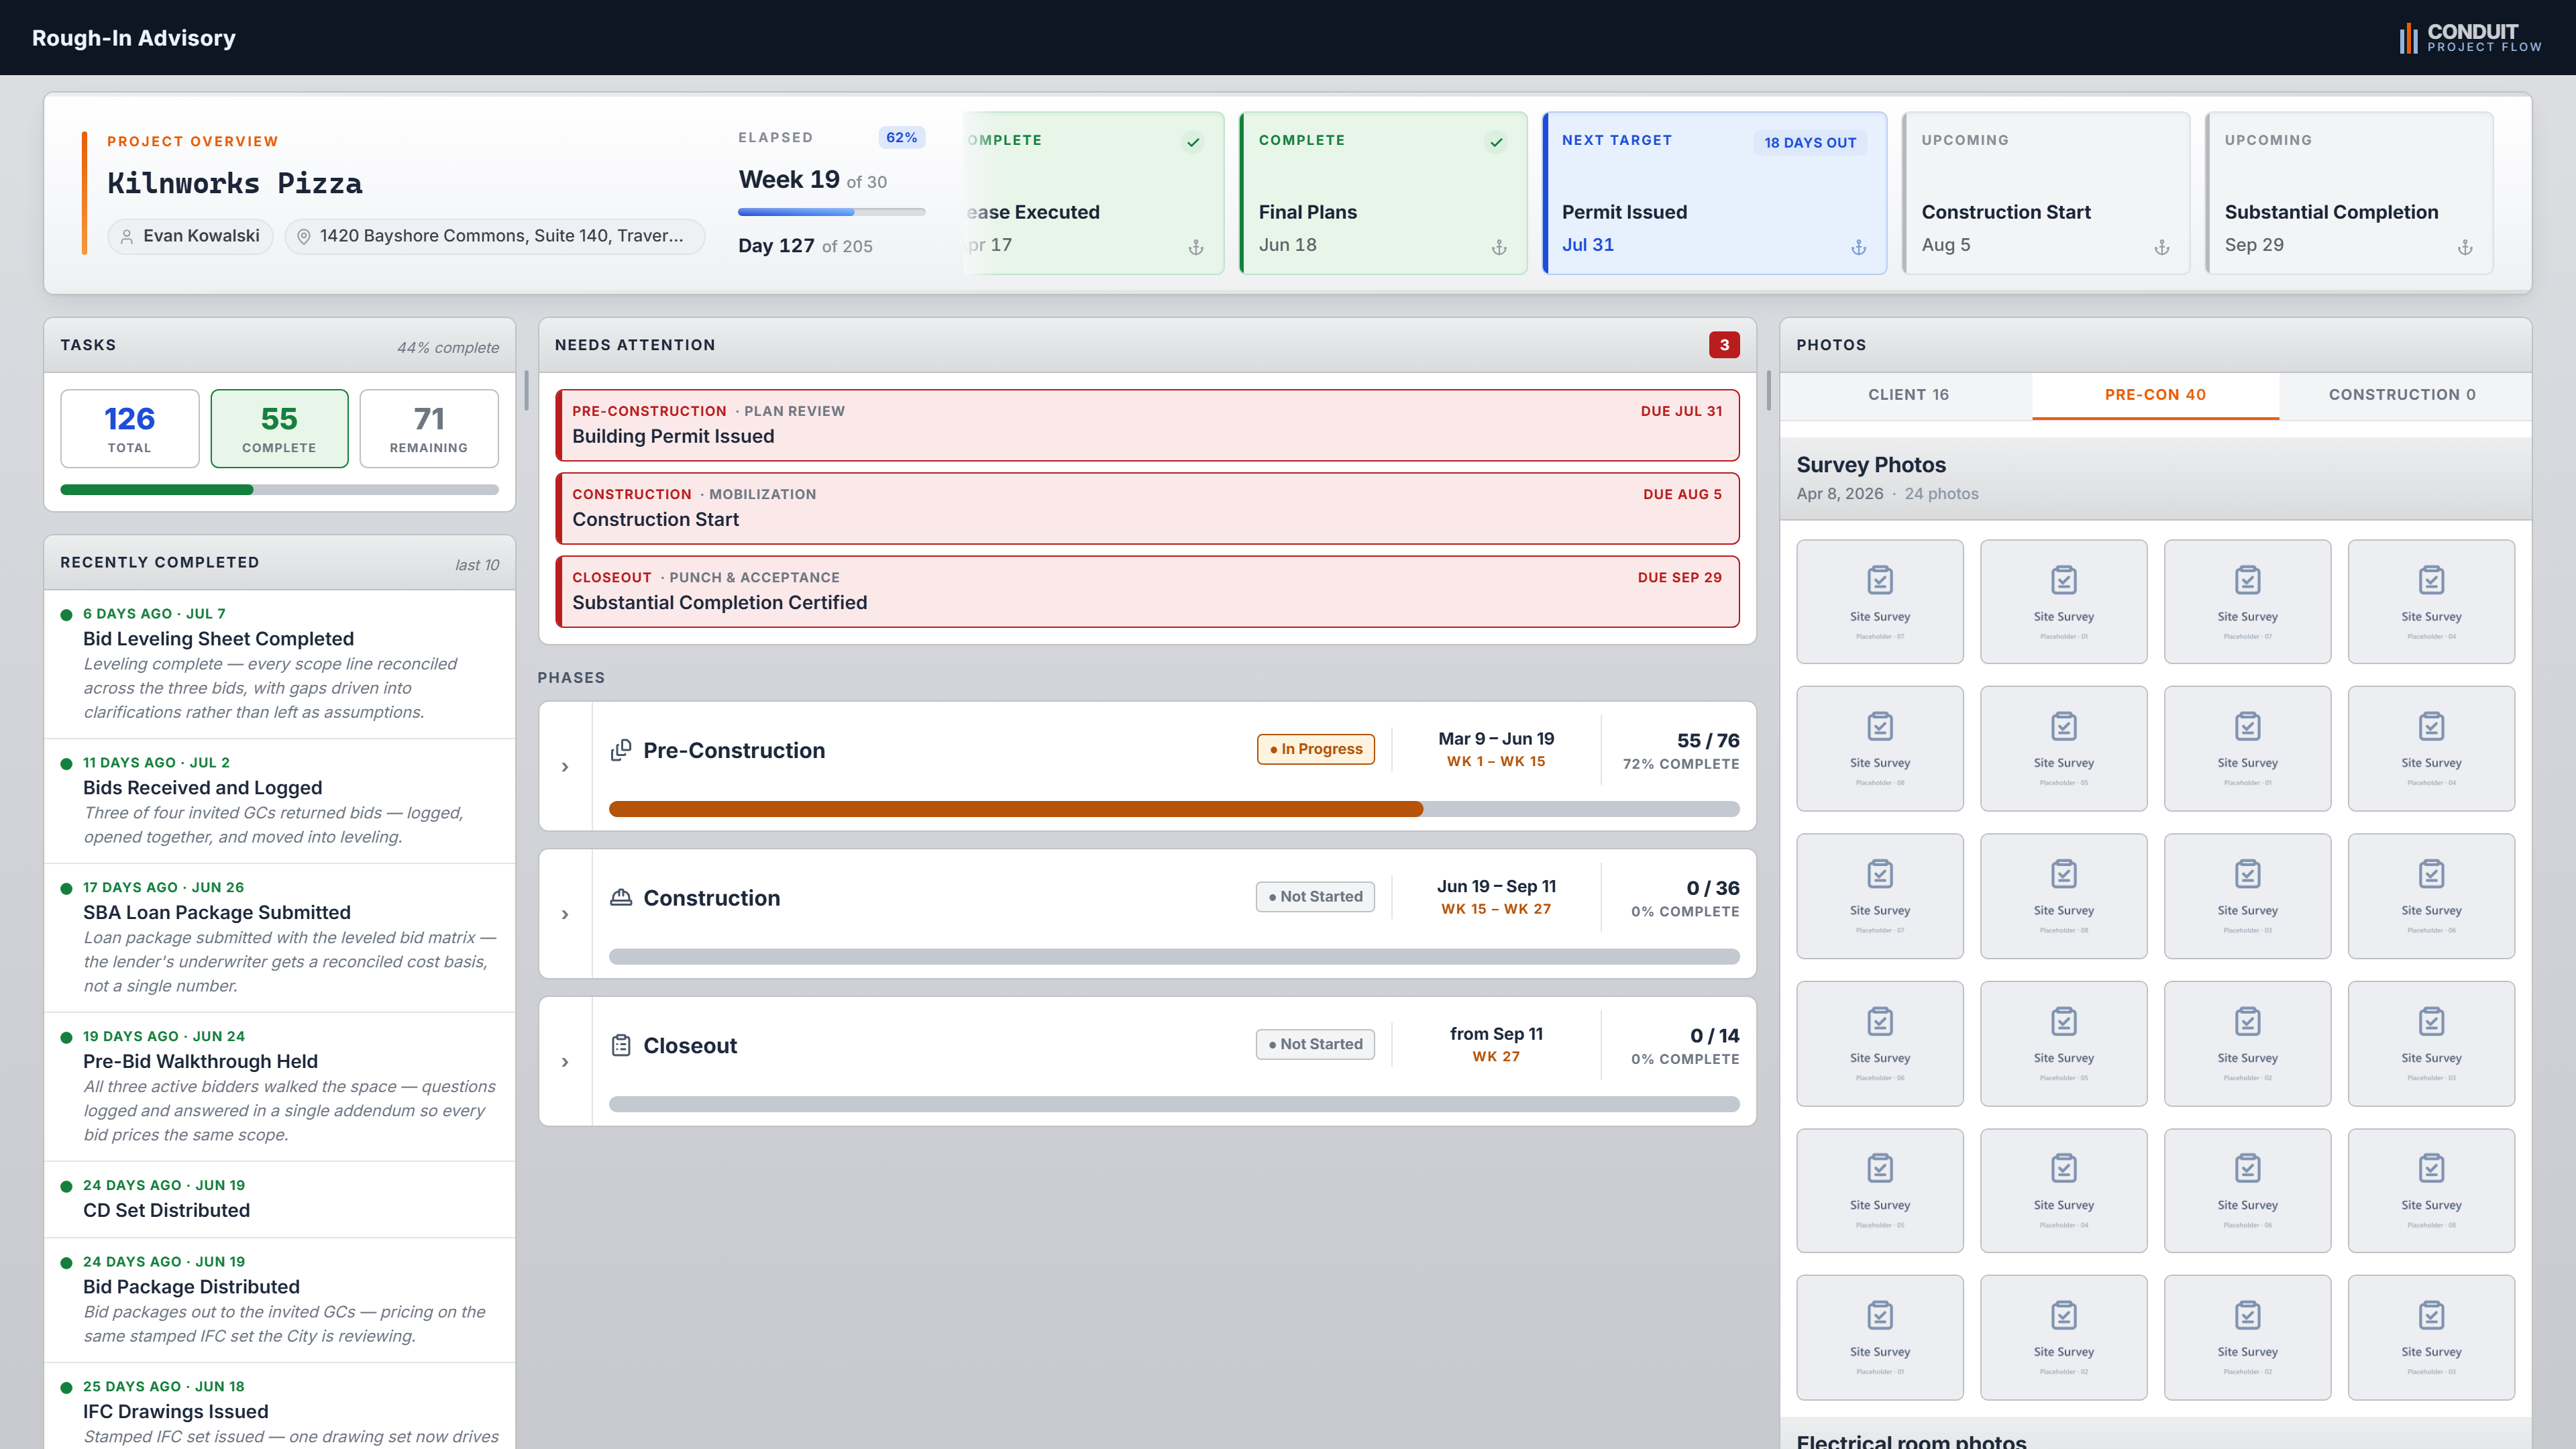Open the Building Permit Issued attention item
The height and width of the screenshot is (1449, 2576).
pos(1147,425)
